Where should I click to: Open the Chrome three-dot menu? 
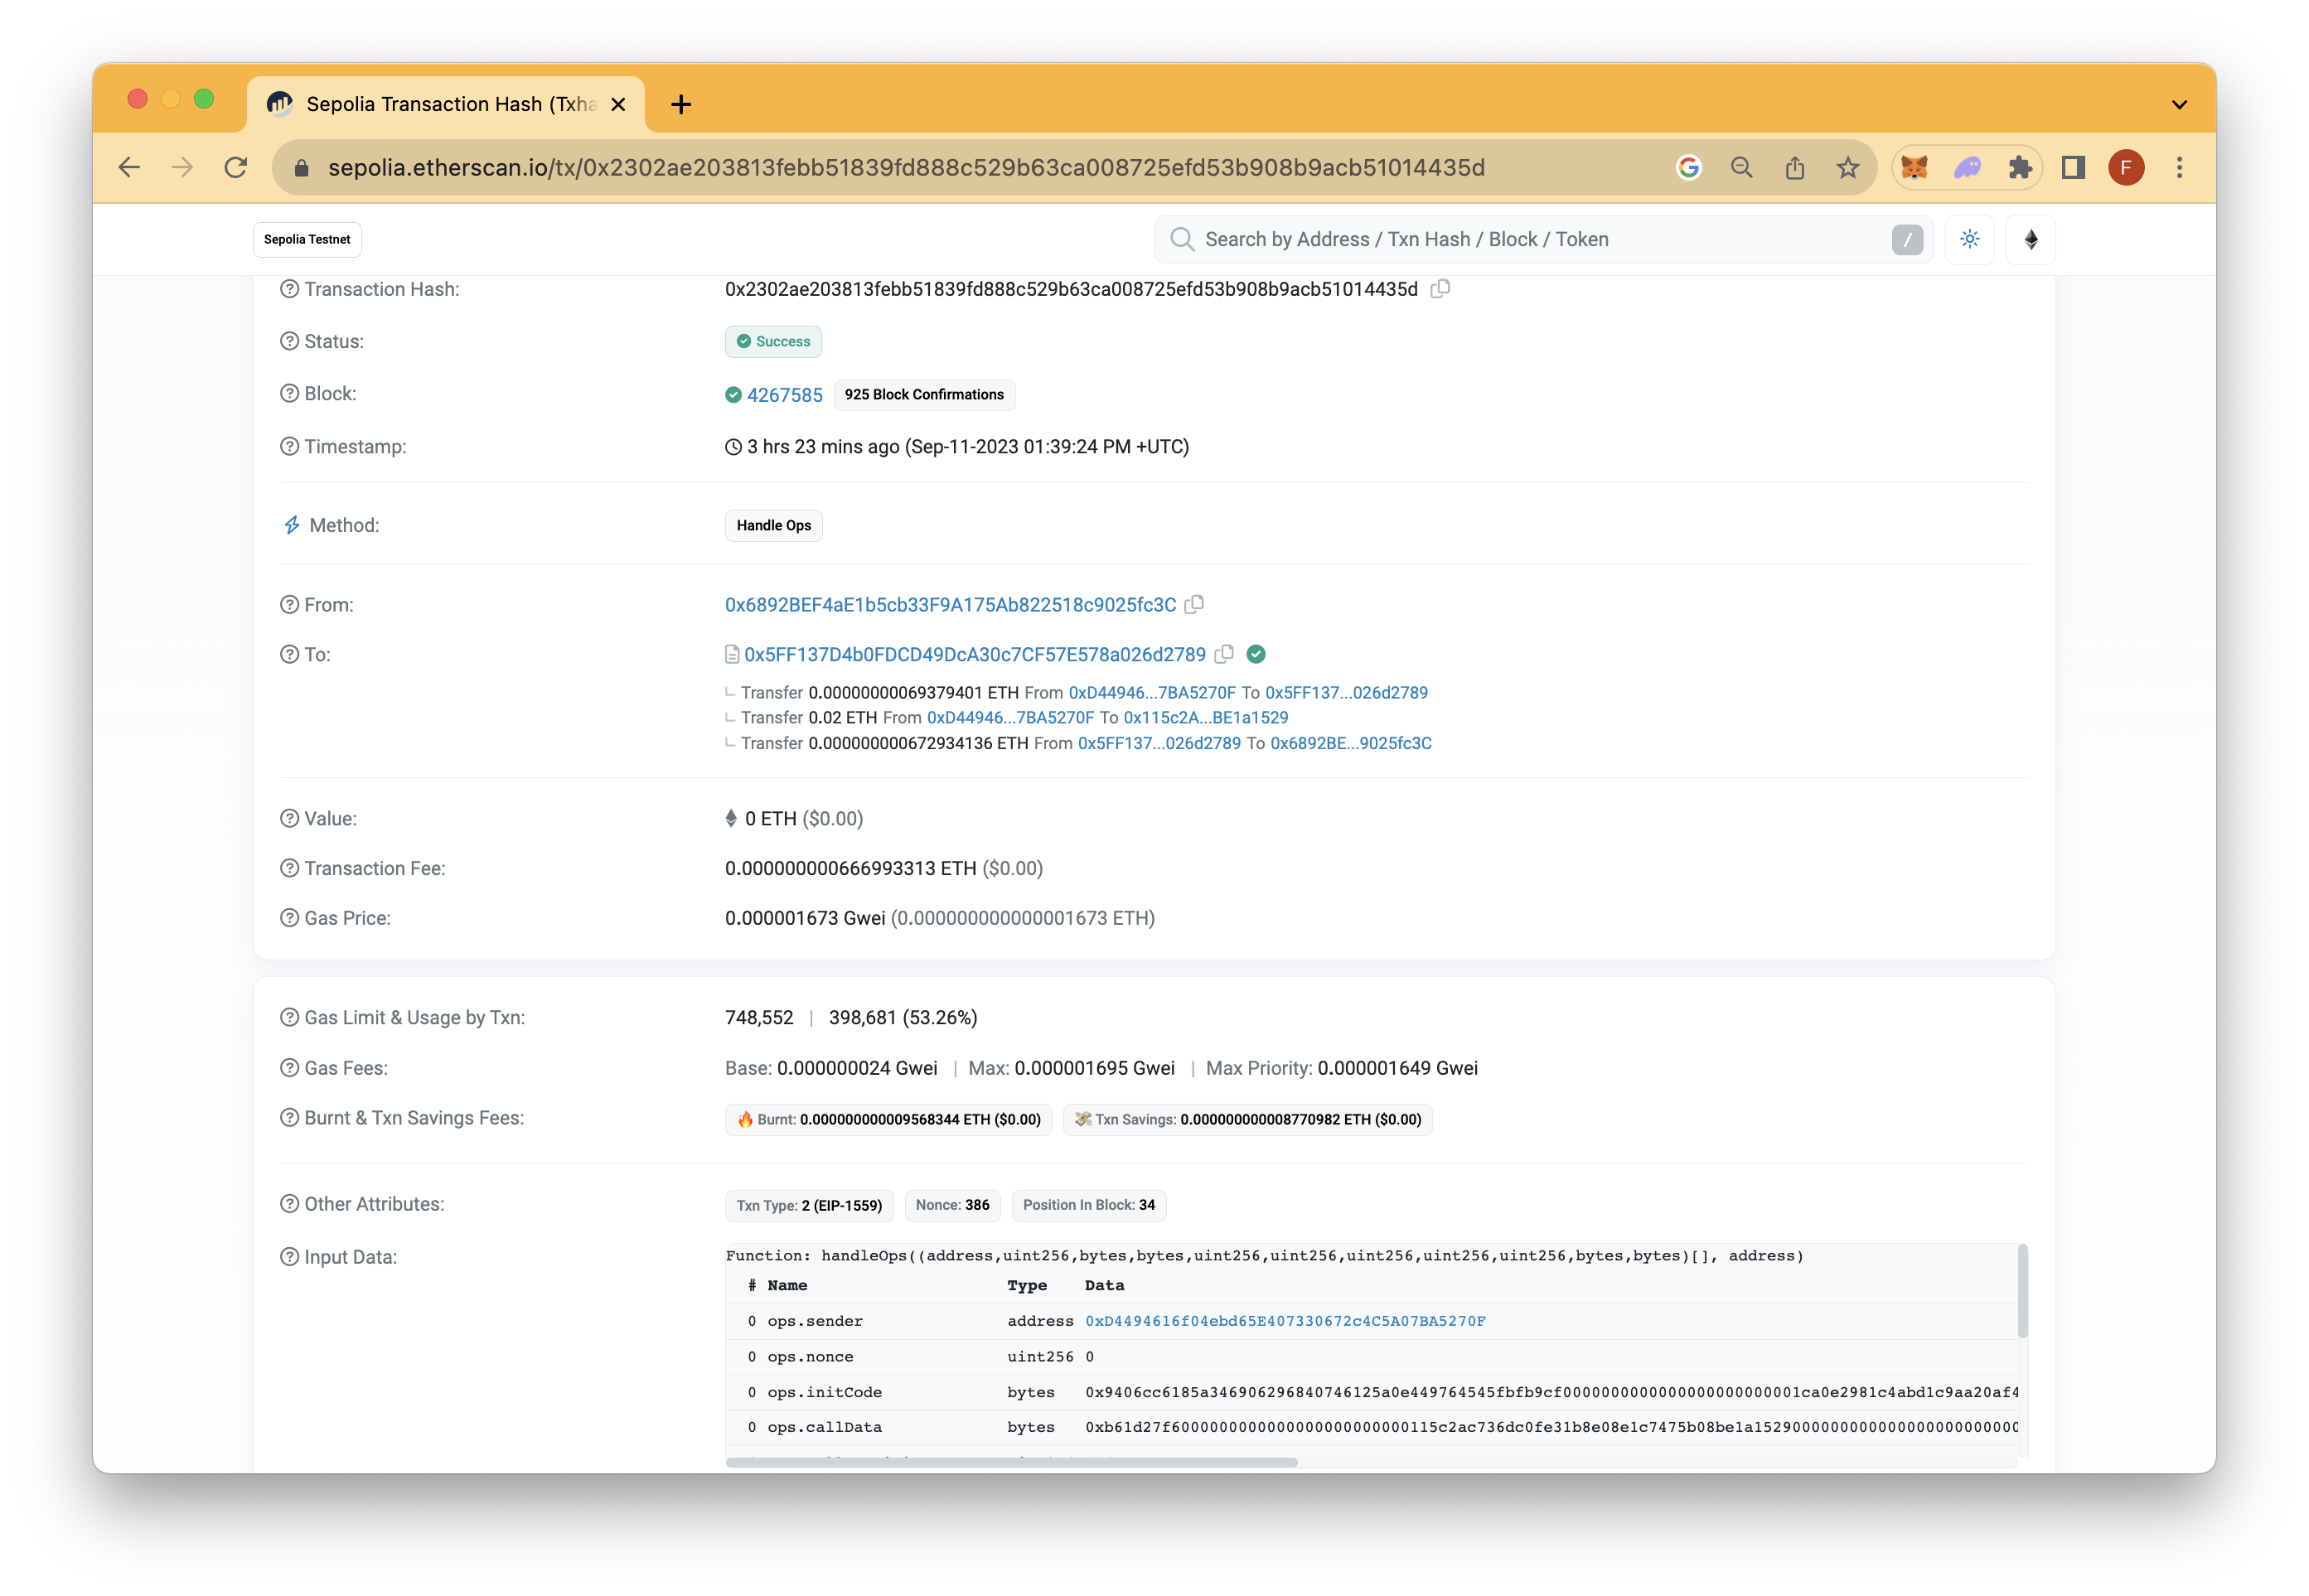click(2179, 167)
